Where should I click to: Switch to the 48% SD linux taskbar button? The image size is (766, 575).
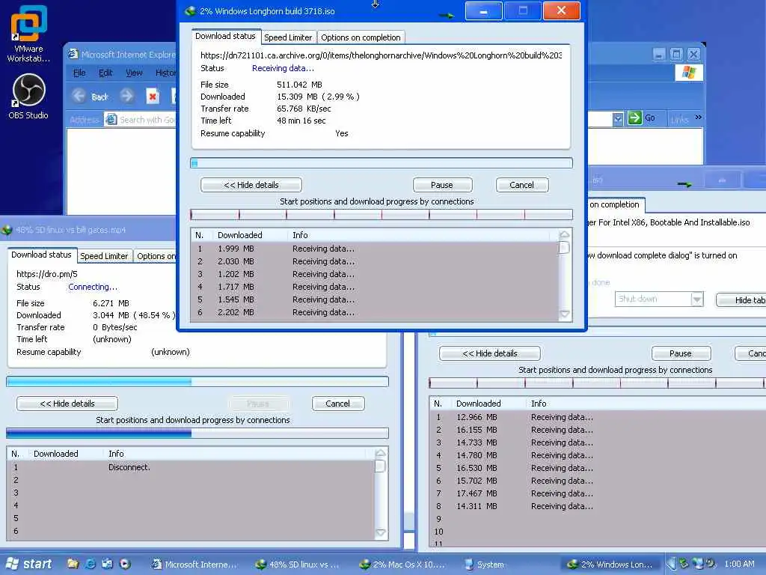coord(298,565)
